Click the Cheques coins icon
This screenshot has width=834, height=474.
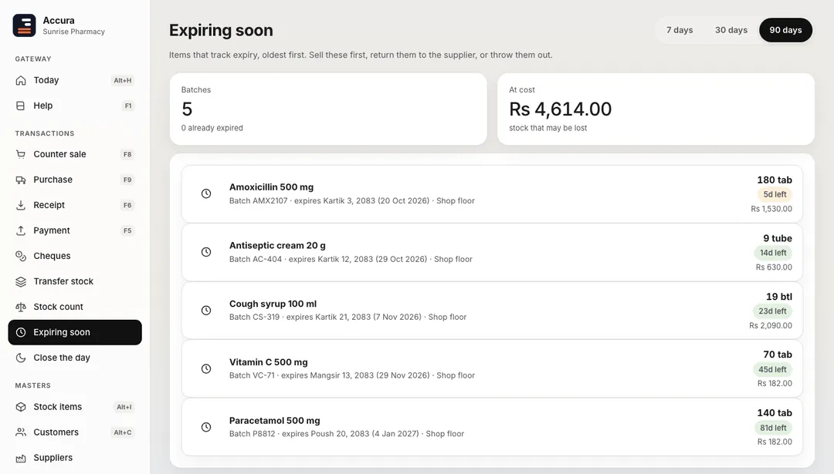(21, 256)
